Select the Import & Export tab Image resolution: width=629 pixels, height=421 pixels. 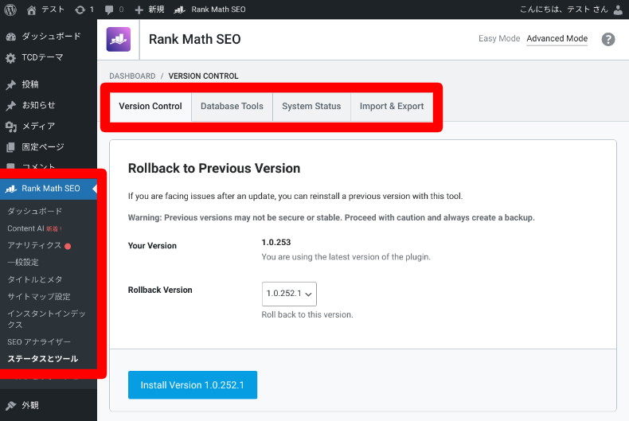pos(392,107)
